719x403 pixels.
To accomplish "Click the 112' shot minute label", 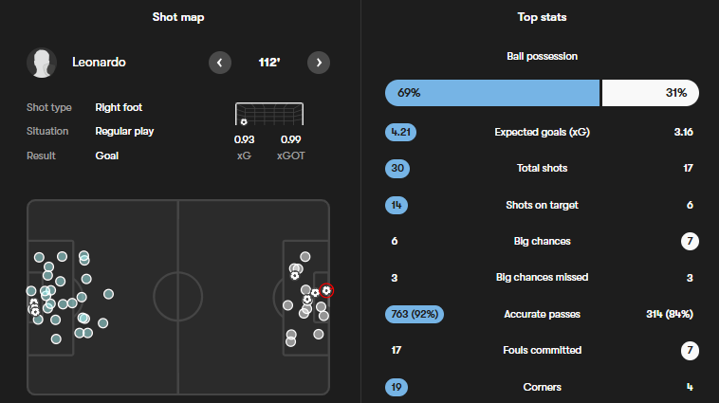I will 269,63.
